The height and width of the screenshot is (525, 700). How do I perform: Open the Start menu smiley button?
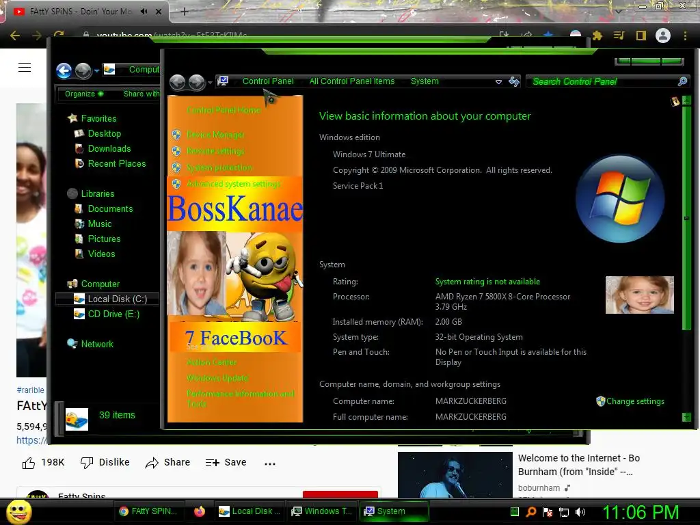(x=18, y=511)
